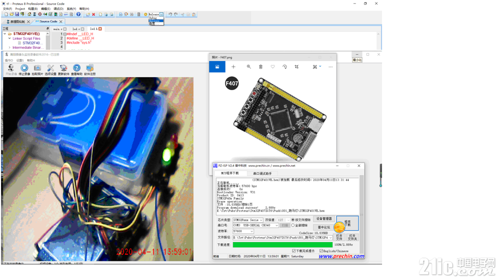Image resolution: width=499 pixels, height=280 pixels.
Task: Click the Zoom magnifier icon in Photos window
Action: pyautogui.click(x=248, y=67)
